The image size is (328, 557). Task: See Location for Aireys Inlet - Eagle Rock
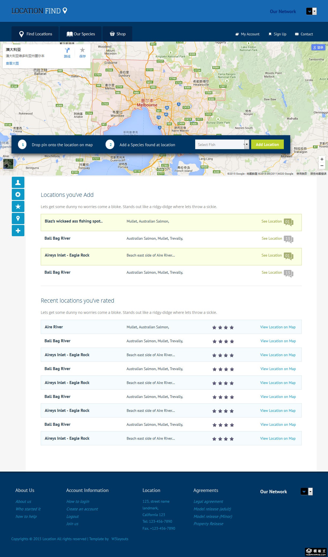click(272, 255)
